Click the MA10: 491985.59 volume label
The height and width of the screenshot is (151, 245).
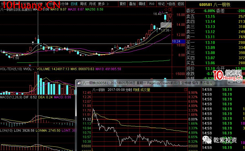pyautogui.click(x=108, y=69)
